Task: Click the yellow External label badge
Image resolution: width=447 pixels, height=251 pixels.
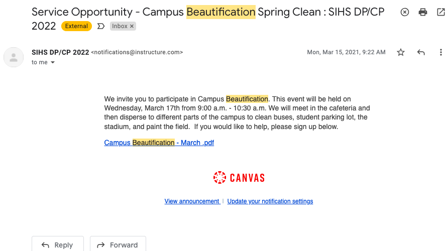Action: pyautogui.click(x=76, y=26)
